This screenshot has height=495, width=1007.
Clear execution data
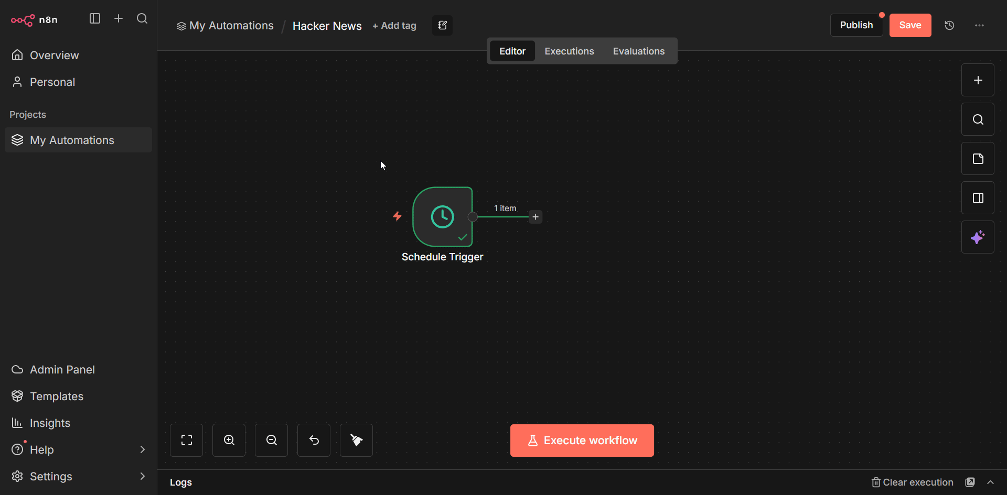pyautogui.click(x=913, y=482)
